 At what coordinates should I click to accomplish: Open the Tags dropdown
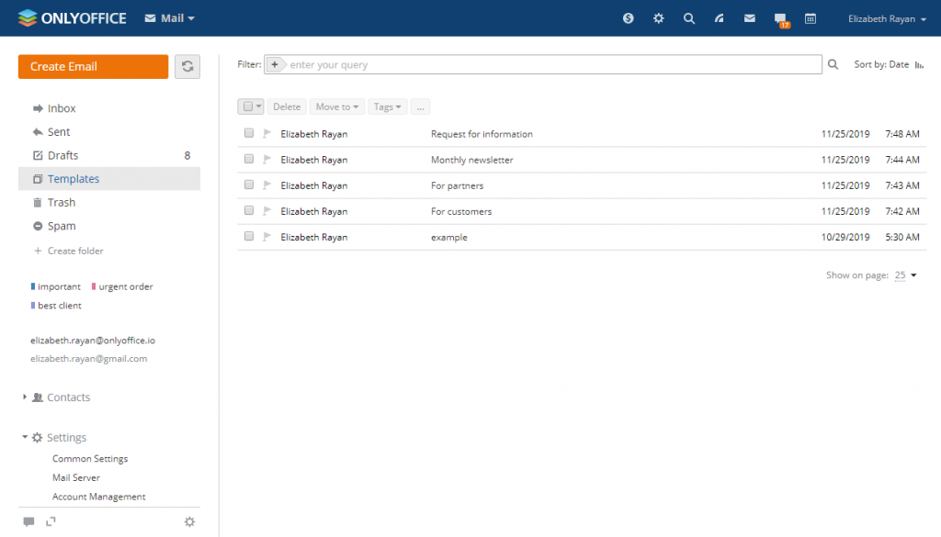[x=387, y=106]
